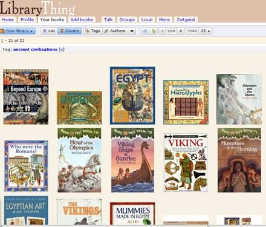The width and height of the screenshot is (266, 227).
Task: Open the Groups tab
Action: [x=127, y=19]
